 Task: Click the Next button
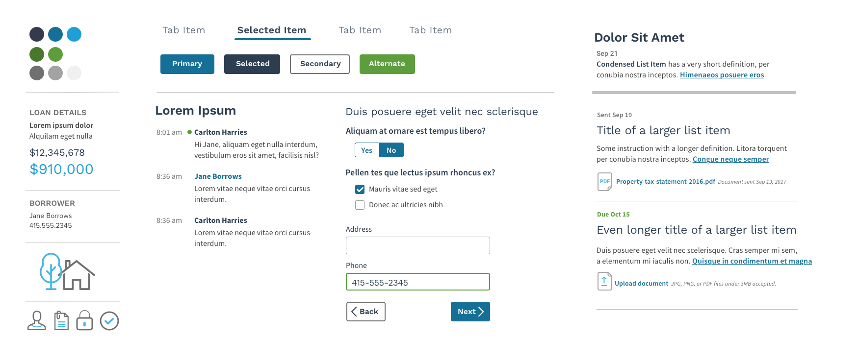click(x=470, y=312)
